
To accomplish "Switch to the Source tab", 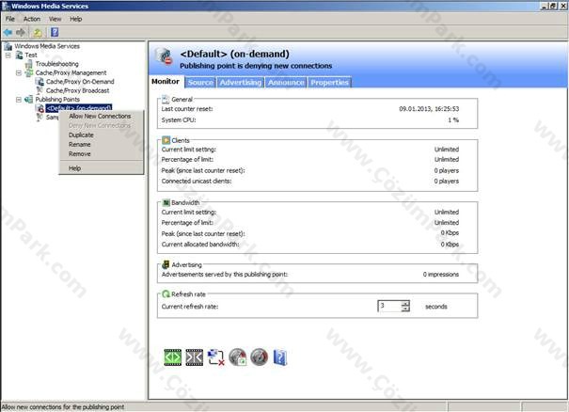I will [200, 83].
